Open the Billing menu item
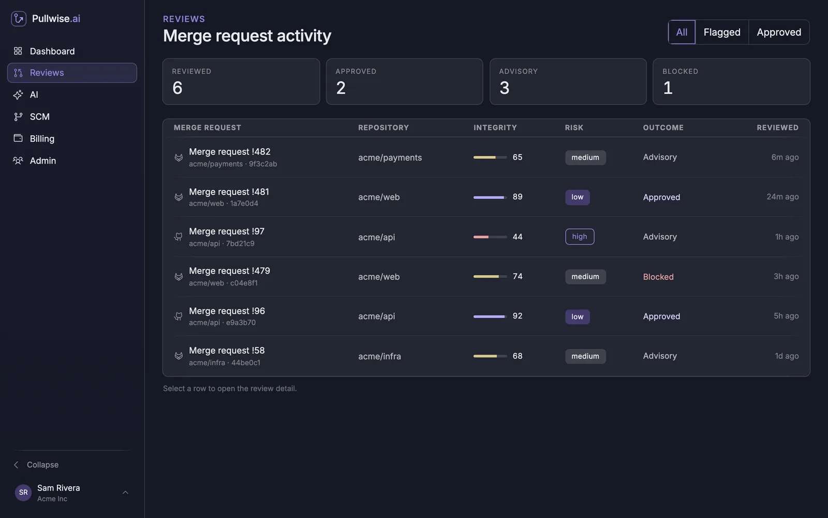This screenshot has width=828, height=518. click(72, 138)
